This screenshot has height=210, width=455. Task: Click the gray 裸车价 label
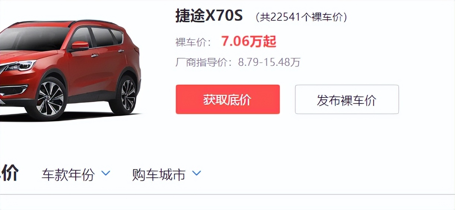point(191,42)
